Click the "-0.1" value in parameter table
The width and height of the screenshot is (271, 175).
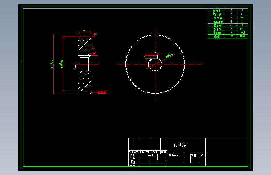point(243,33)
